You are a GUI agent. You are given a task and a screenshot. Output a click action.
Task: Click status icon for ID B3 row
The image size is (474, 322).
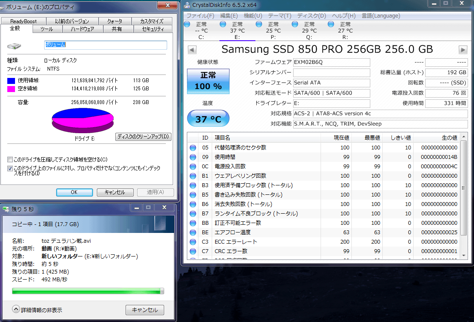tap(193, 185)
